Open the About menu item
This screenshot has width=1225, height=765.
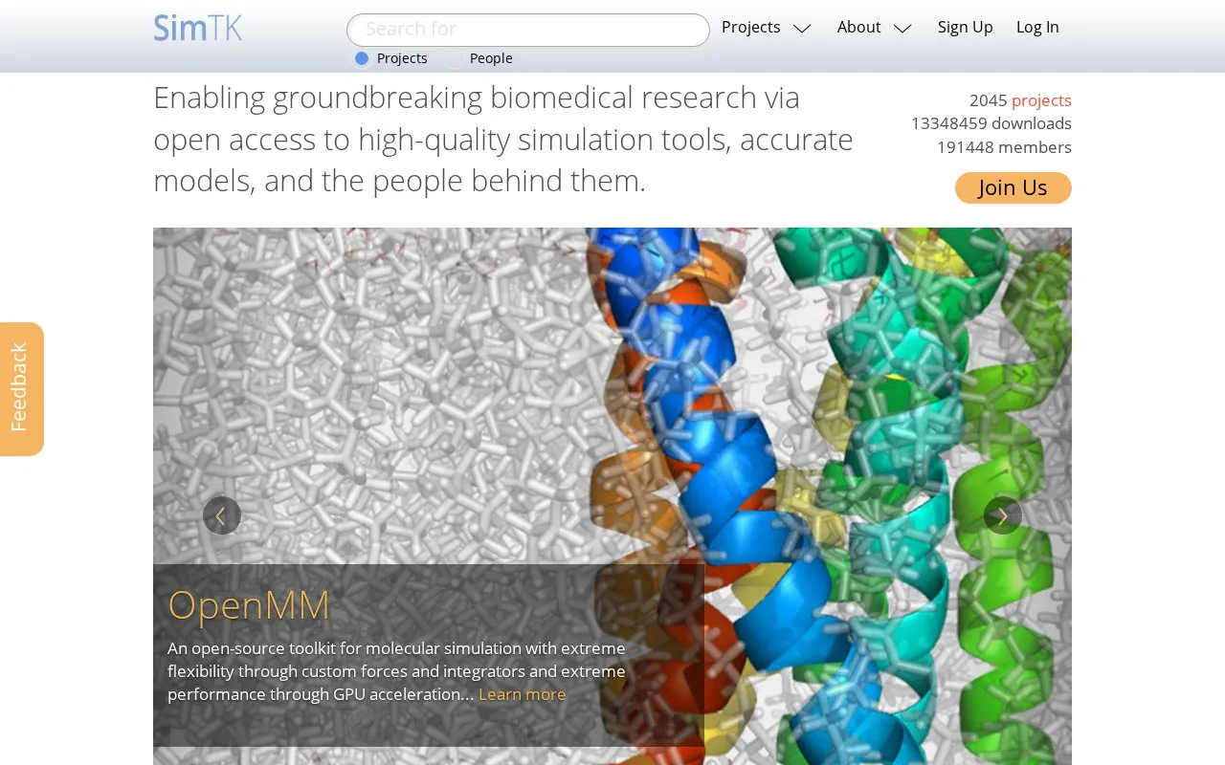pos(858,27)
